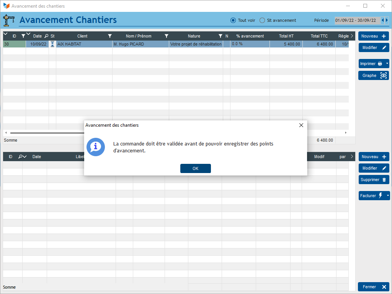This screenshot has width=392, height=294.
Task: Click the crane icon beside Avancement Chantiers
Action: pos(8,20)
